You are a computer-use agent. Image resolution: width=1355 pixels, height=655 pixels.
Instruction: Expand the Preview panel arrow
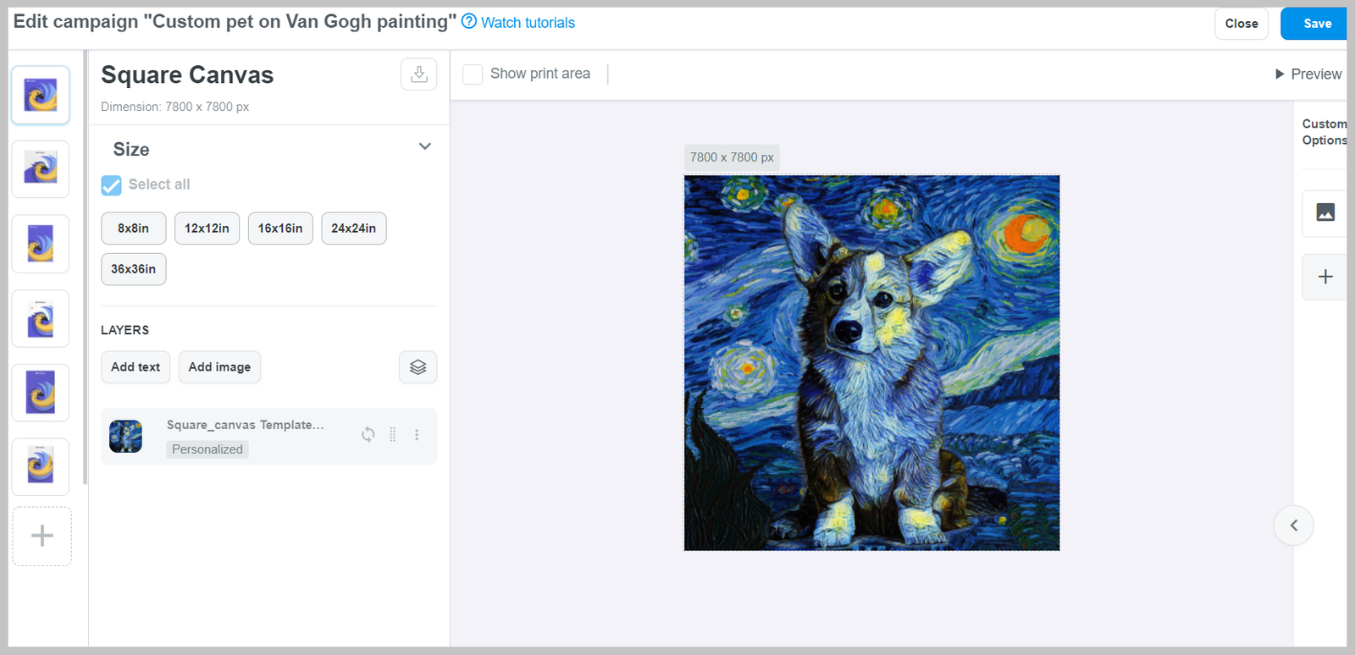point(1280,74)
